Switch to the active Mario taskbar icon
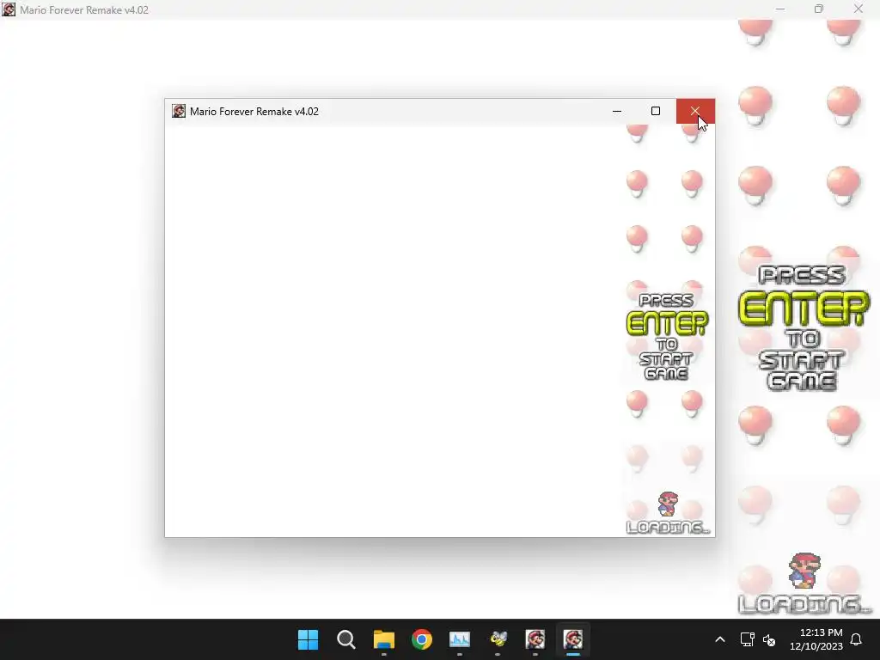 (573, 639)
